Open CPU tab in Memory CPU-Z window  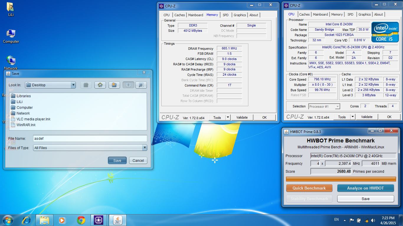(x=167, y=15)
